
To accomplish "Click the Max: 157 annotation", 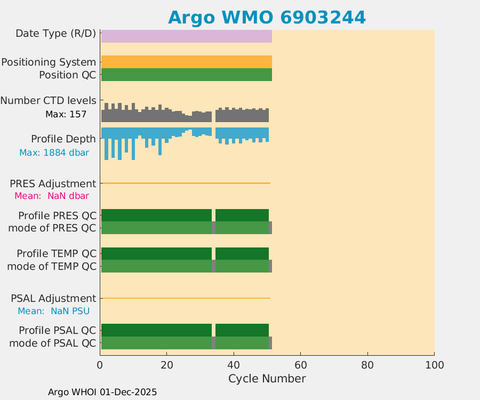I will coord(66,114).
